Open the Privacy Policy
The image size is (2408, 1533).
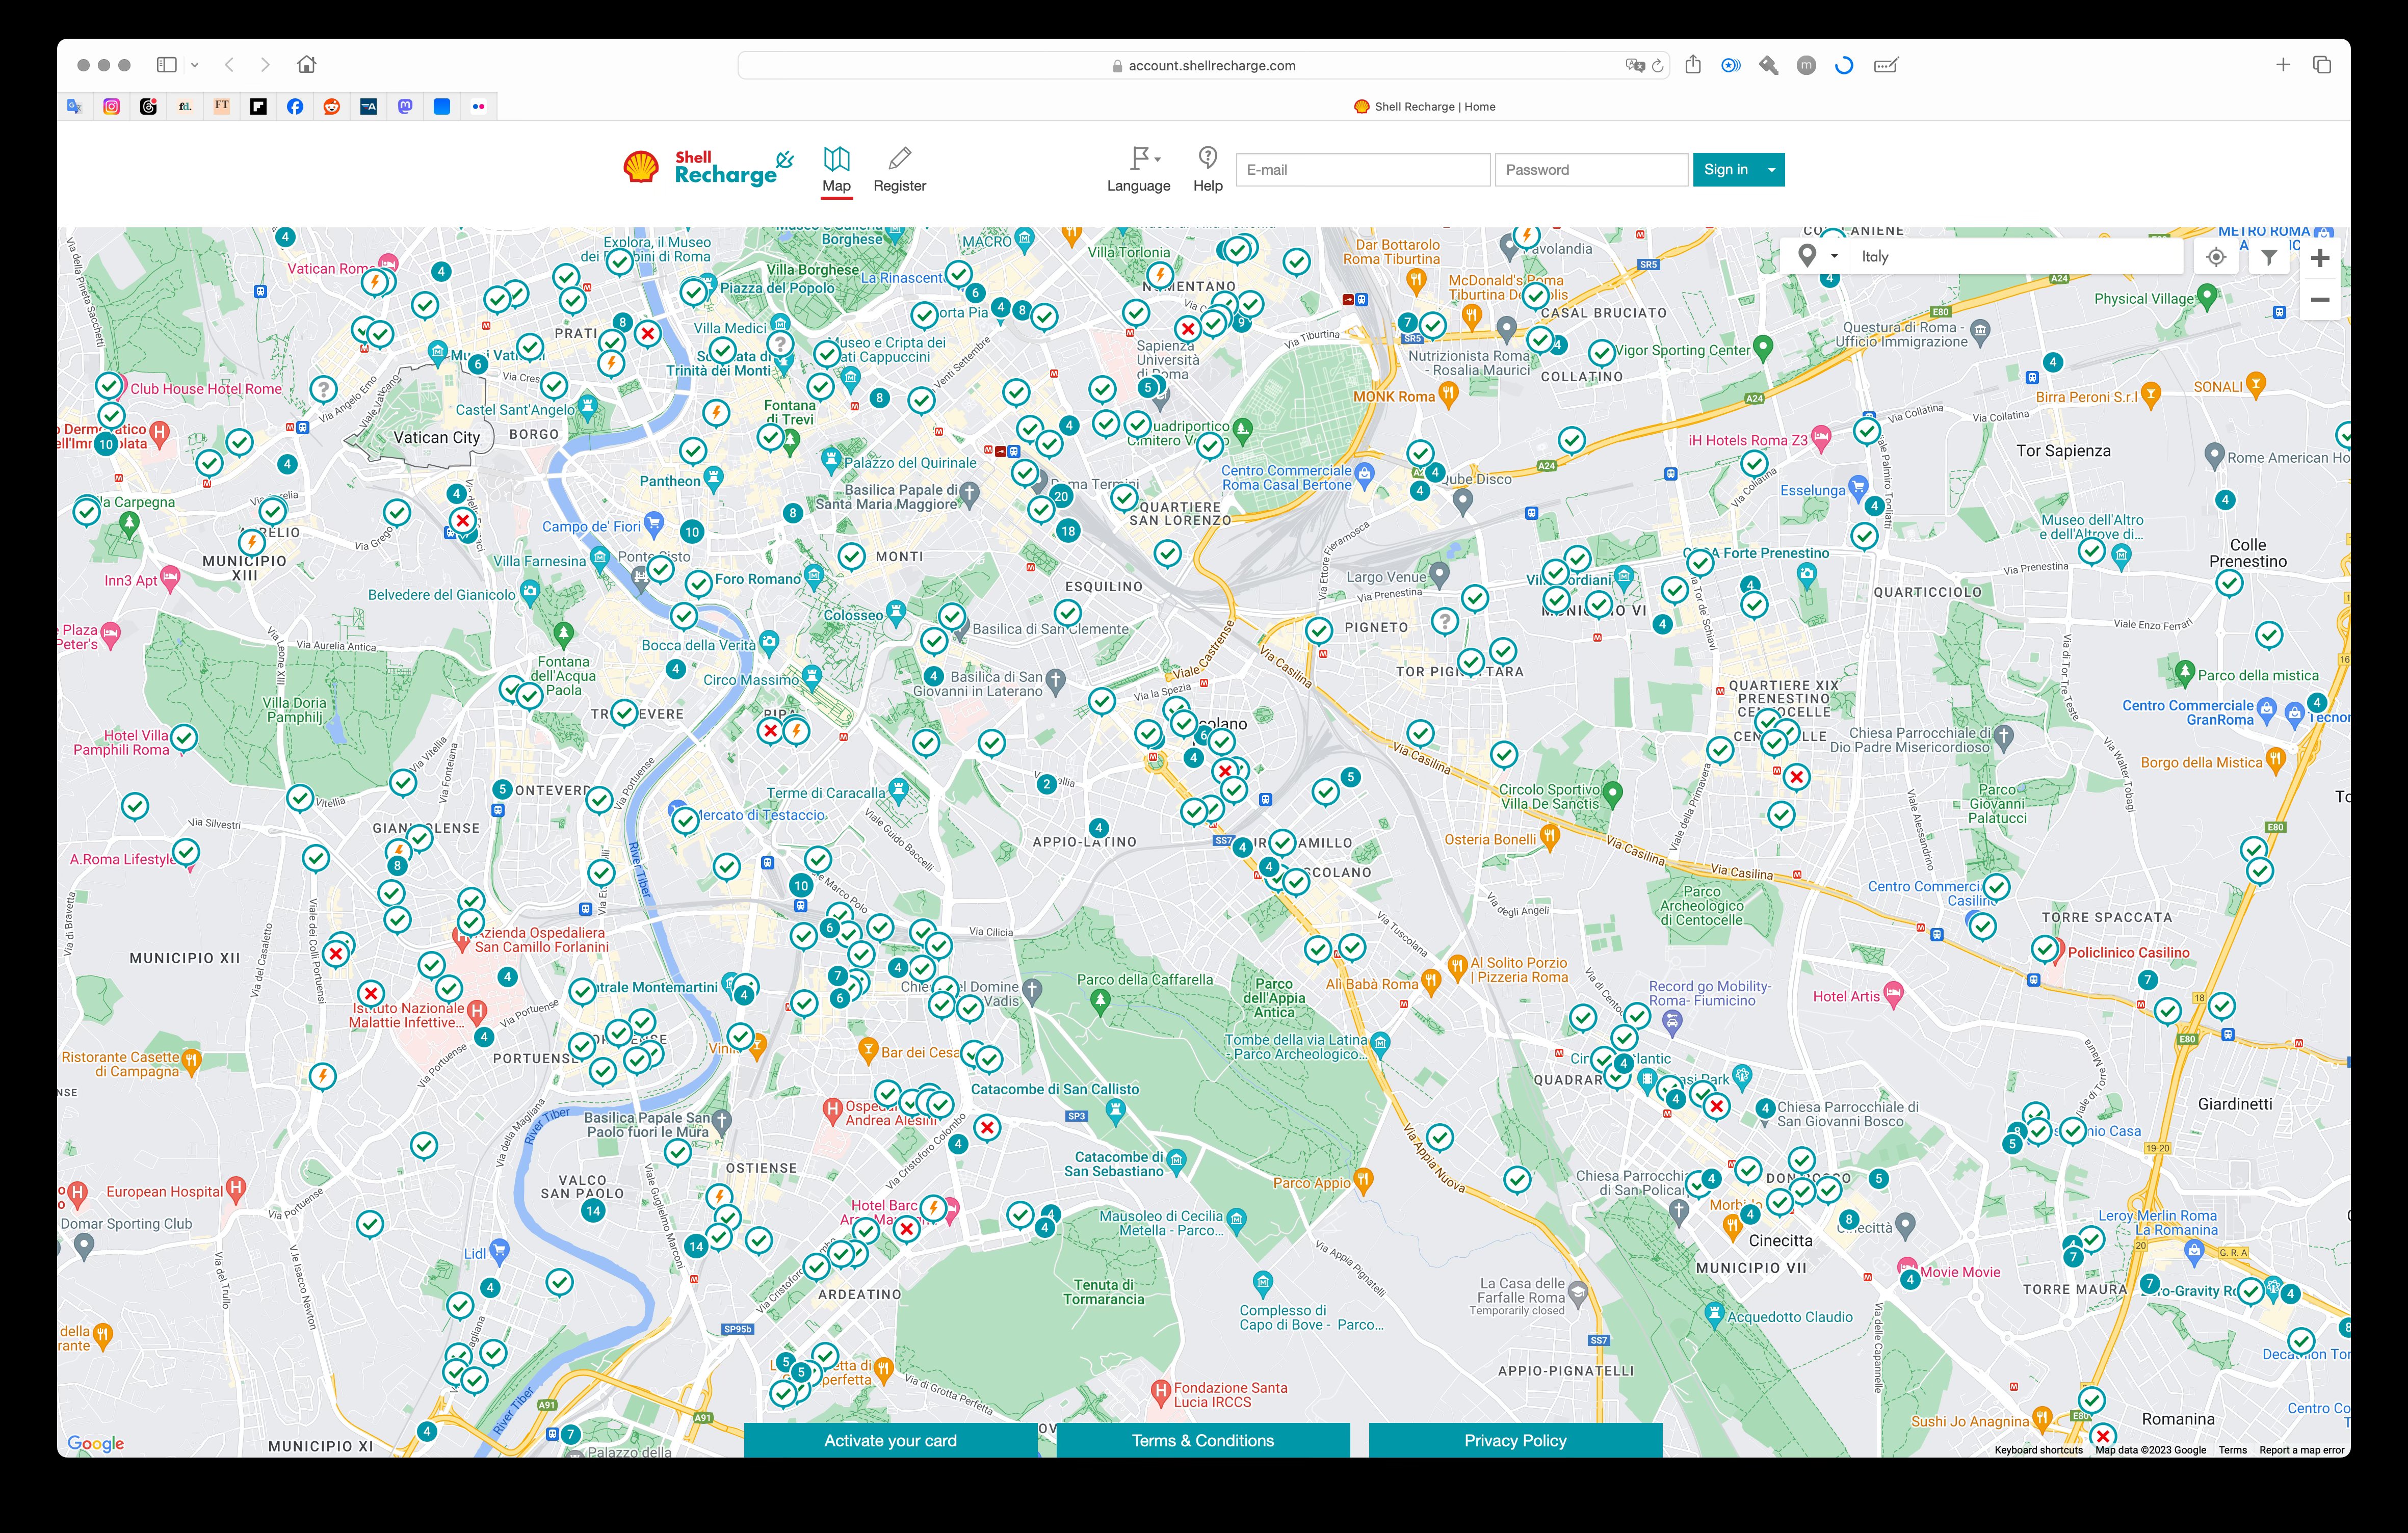(1515, 1440)
